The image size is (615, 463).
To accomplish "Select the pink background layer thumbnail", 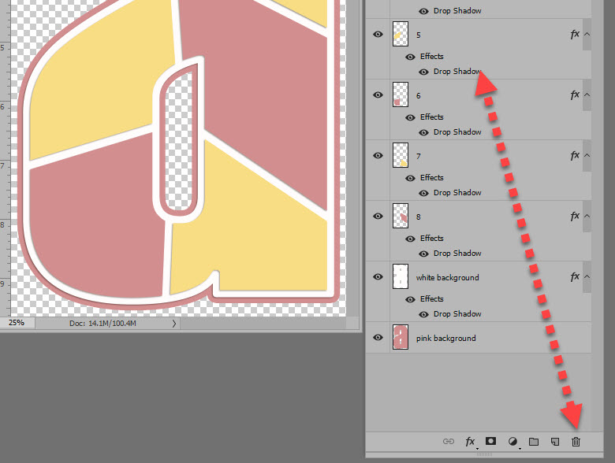I will [401, 337].
